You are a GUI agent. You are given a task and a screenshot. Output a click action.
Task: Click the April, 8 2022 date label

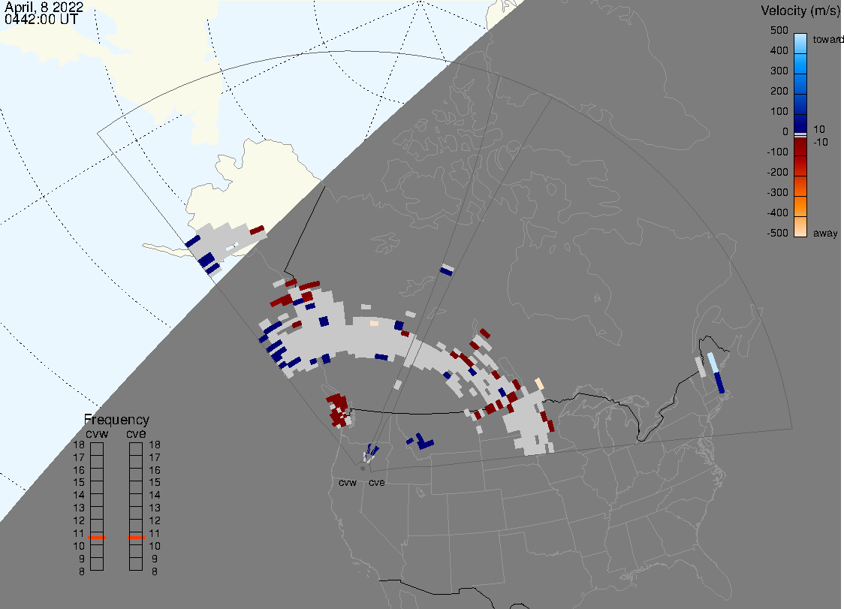44,7
